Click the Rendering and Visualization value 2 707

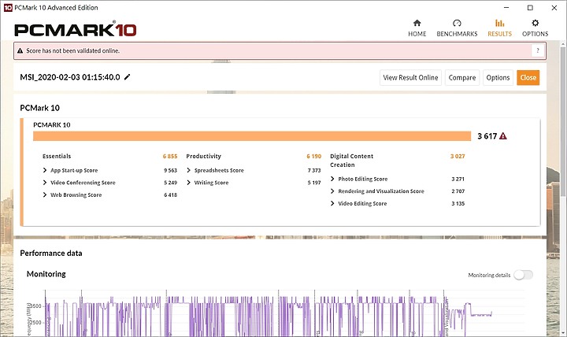[x=458, y=191]
